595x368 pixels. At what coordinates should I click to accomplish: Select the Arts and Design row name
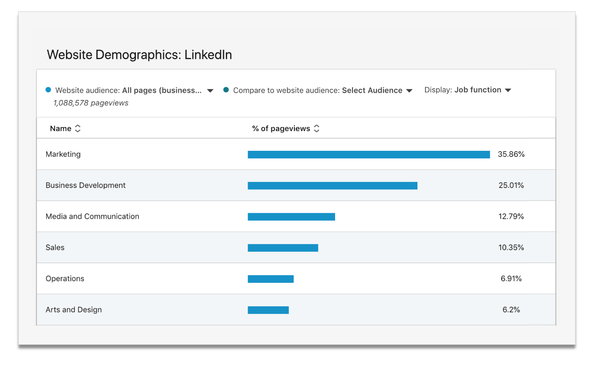pos(74,310)
